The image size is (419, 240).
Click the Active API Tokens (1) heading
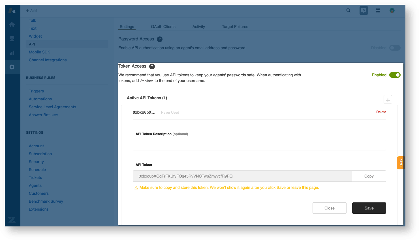[147, 98]
